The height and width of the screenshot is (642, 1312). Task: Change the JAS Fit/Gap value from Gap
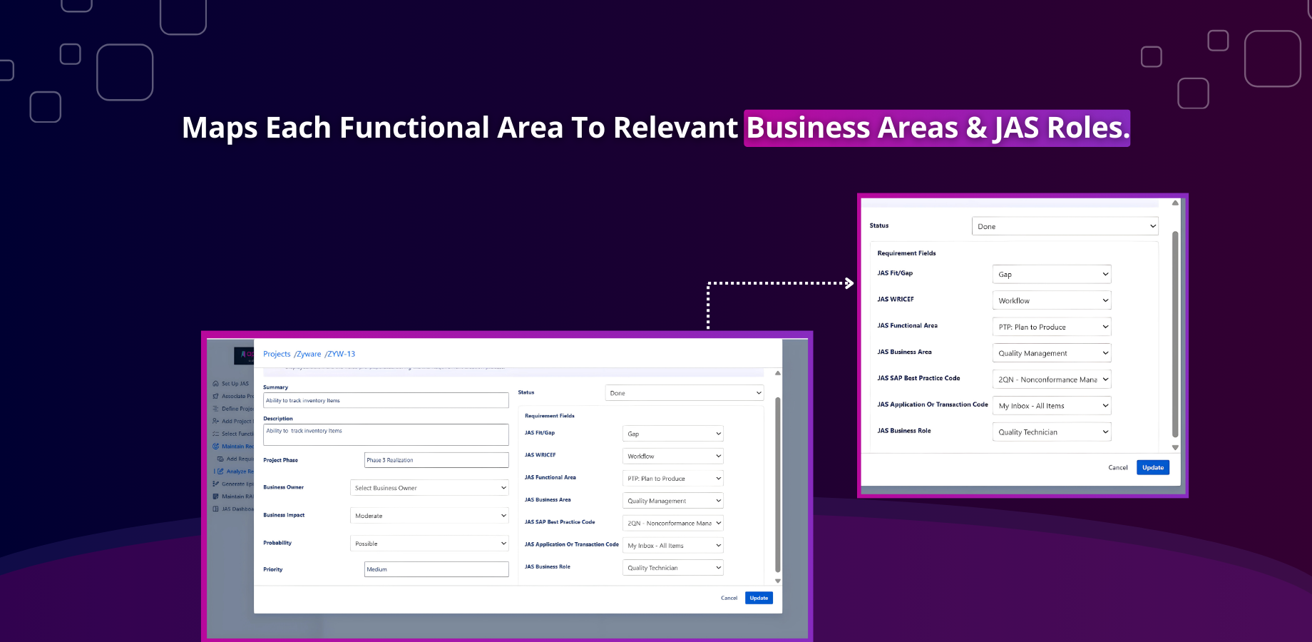pos(1051,273)
